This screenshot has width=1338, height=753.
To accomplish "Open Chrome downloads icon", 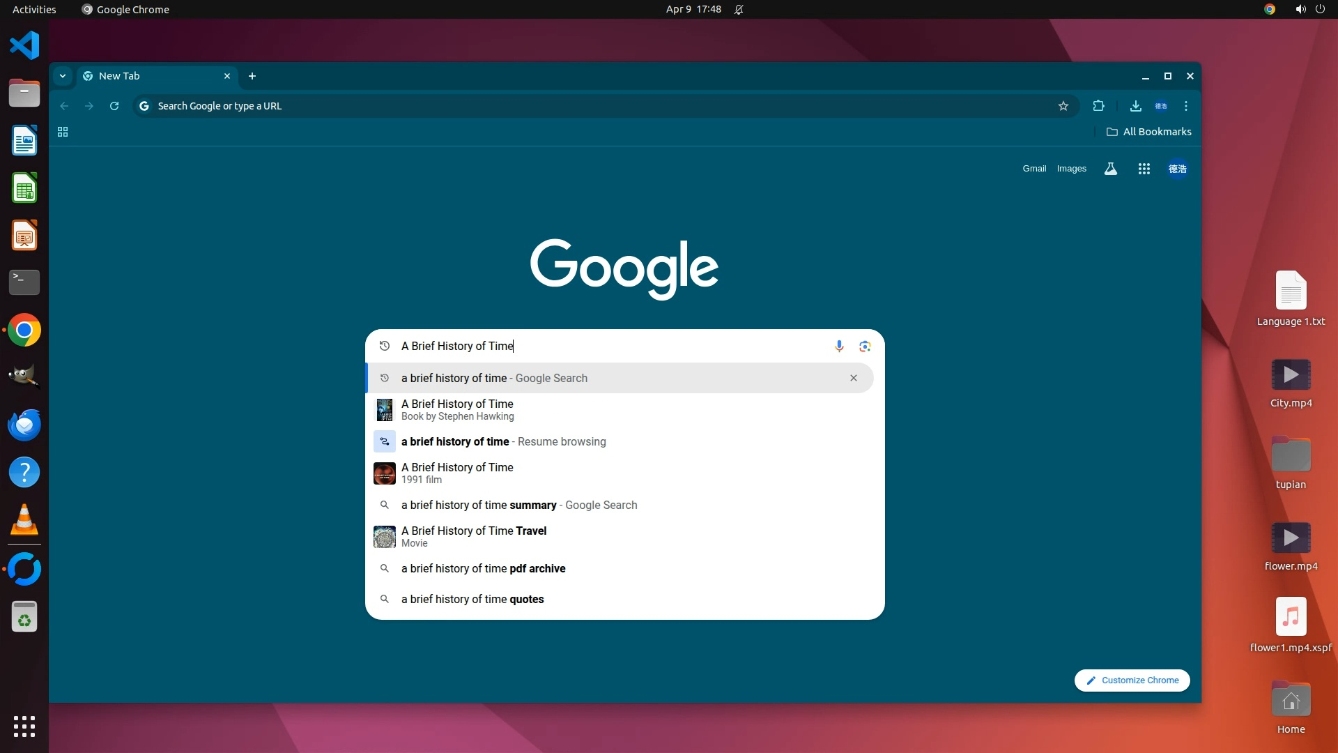I will click(1135, 106).
